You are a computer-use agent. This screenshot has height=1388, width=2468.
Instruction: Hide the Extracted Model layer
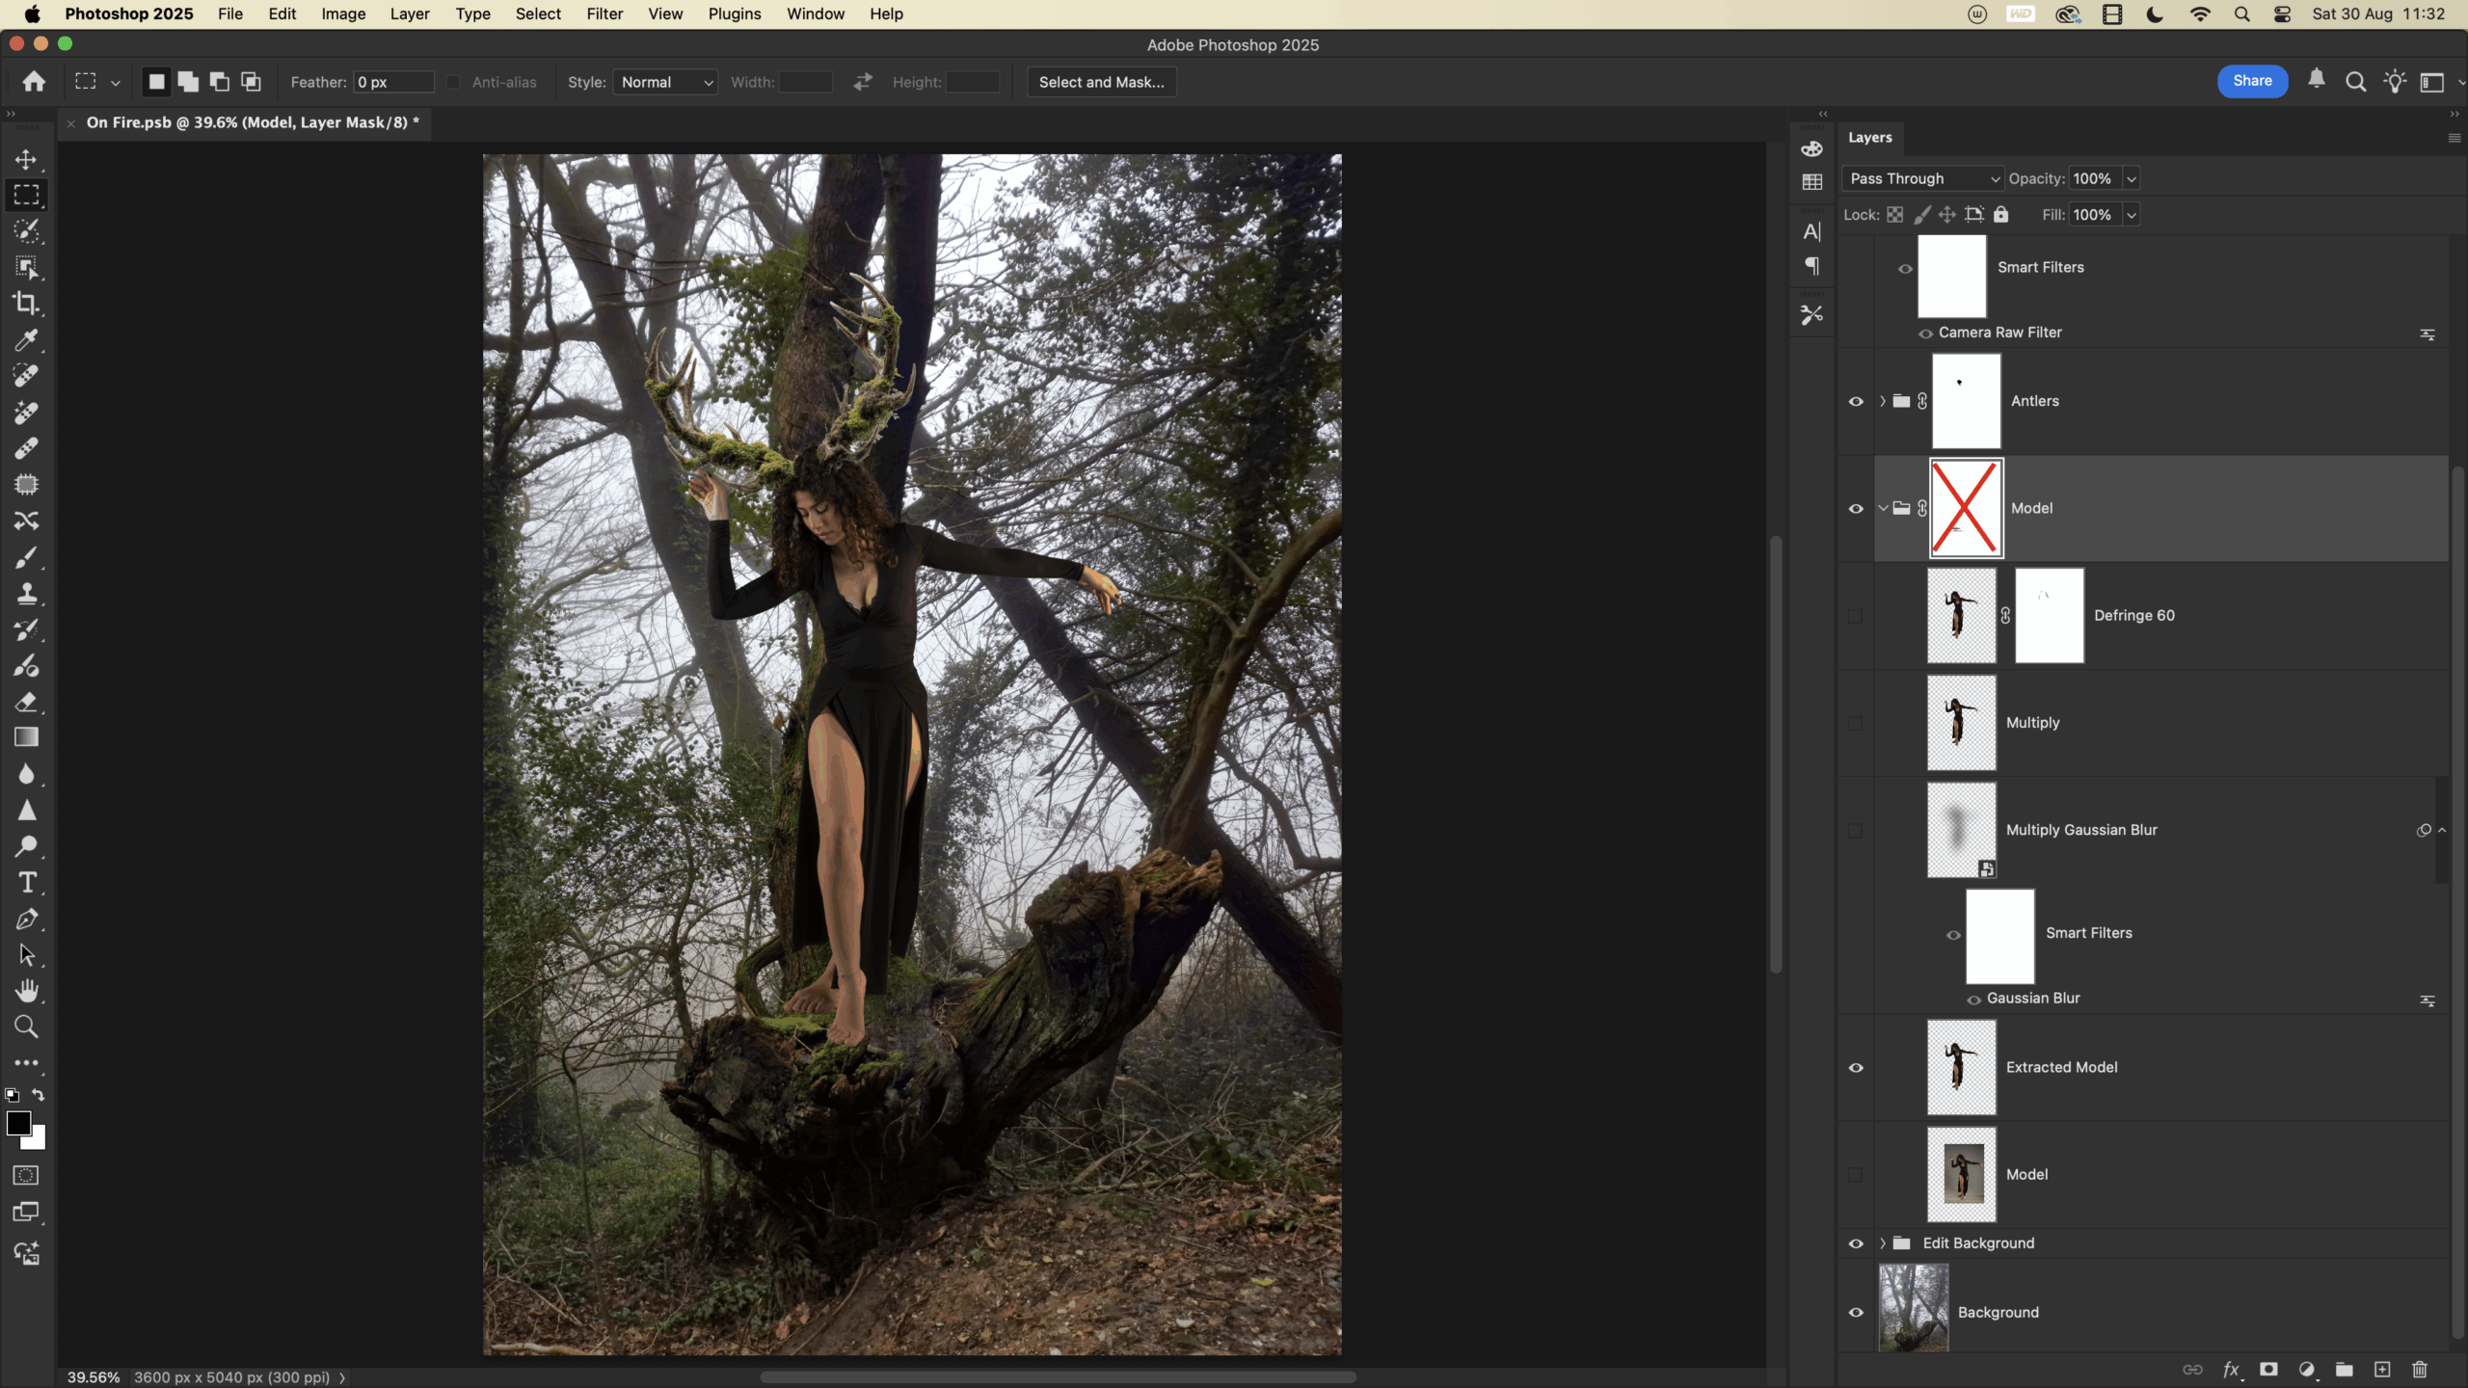[x=1855, y=1068]
